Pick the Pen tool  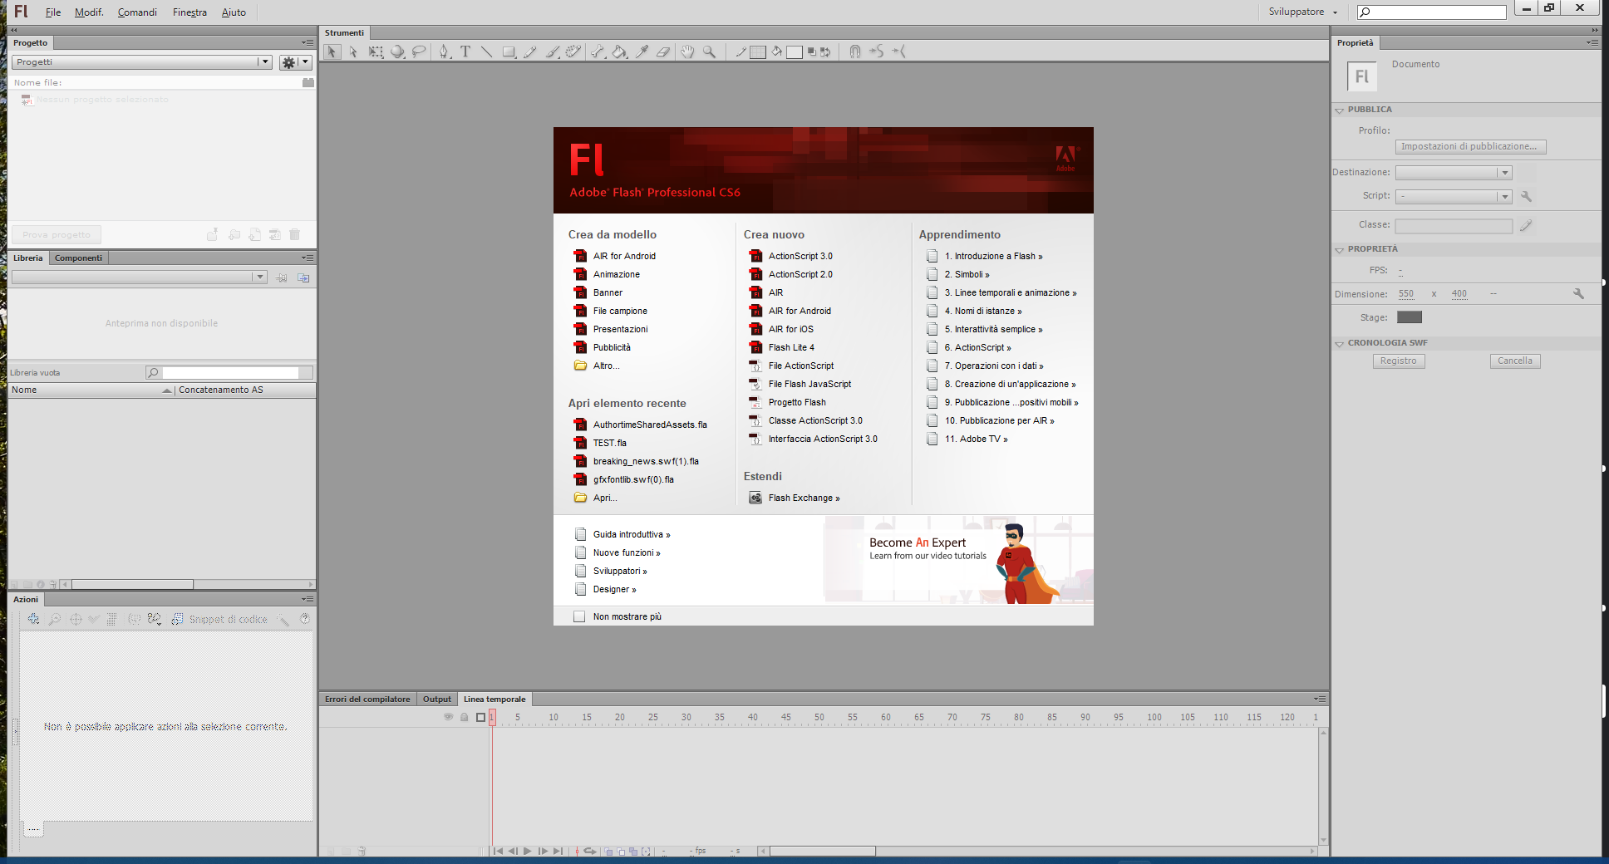point(444,52)
